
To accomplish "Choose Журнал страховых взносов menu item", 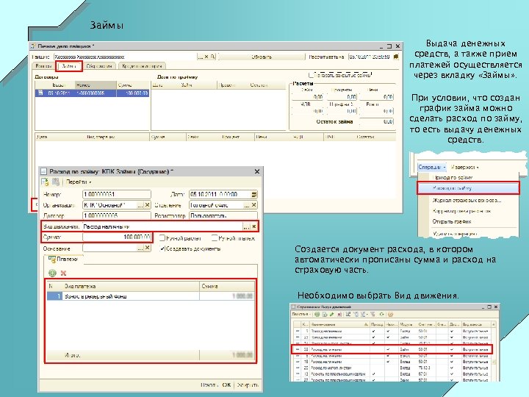I will [467, 201].
